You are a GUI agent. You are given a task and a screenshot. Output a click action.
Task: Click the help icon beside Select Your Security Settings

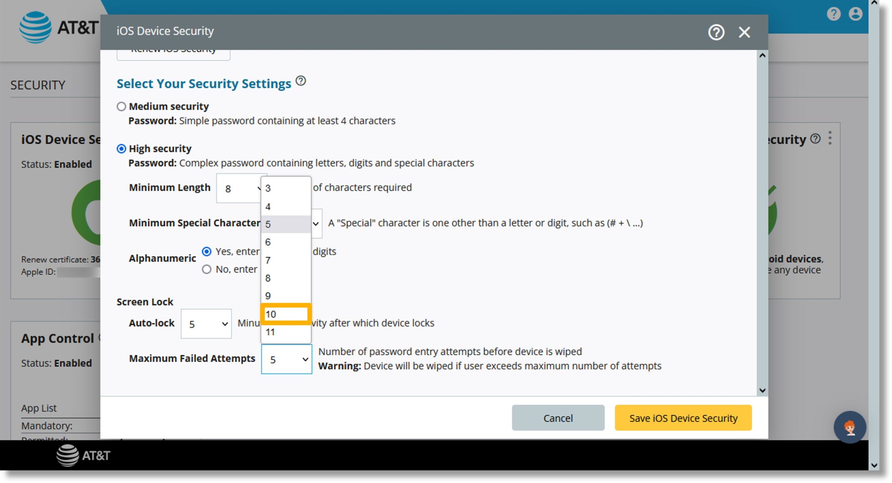pyautogui.click(x=301, y=81)
